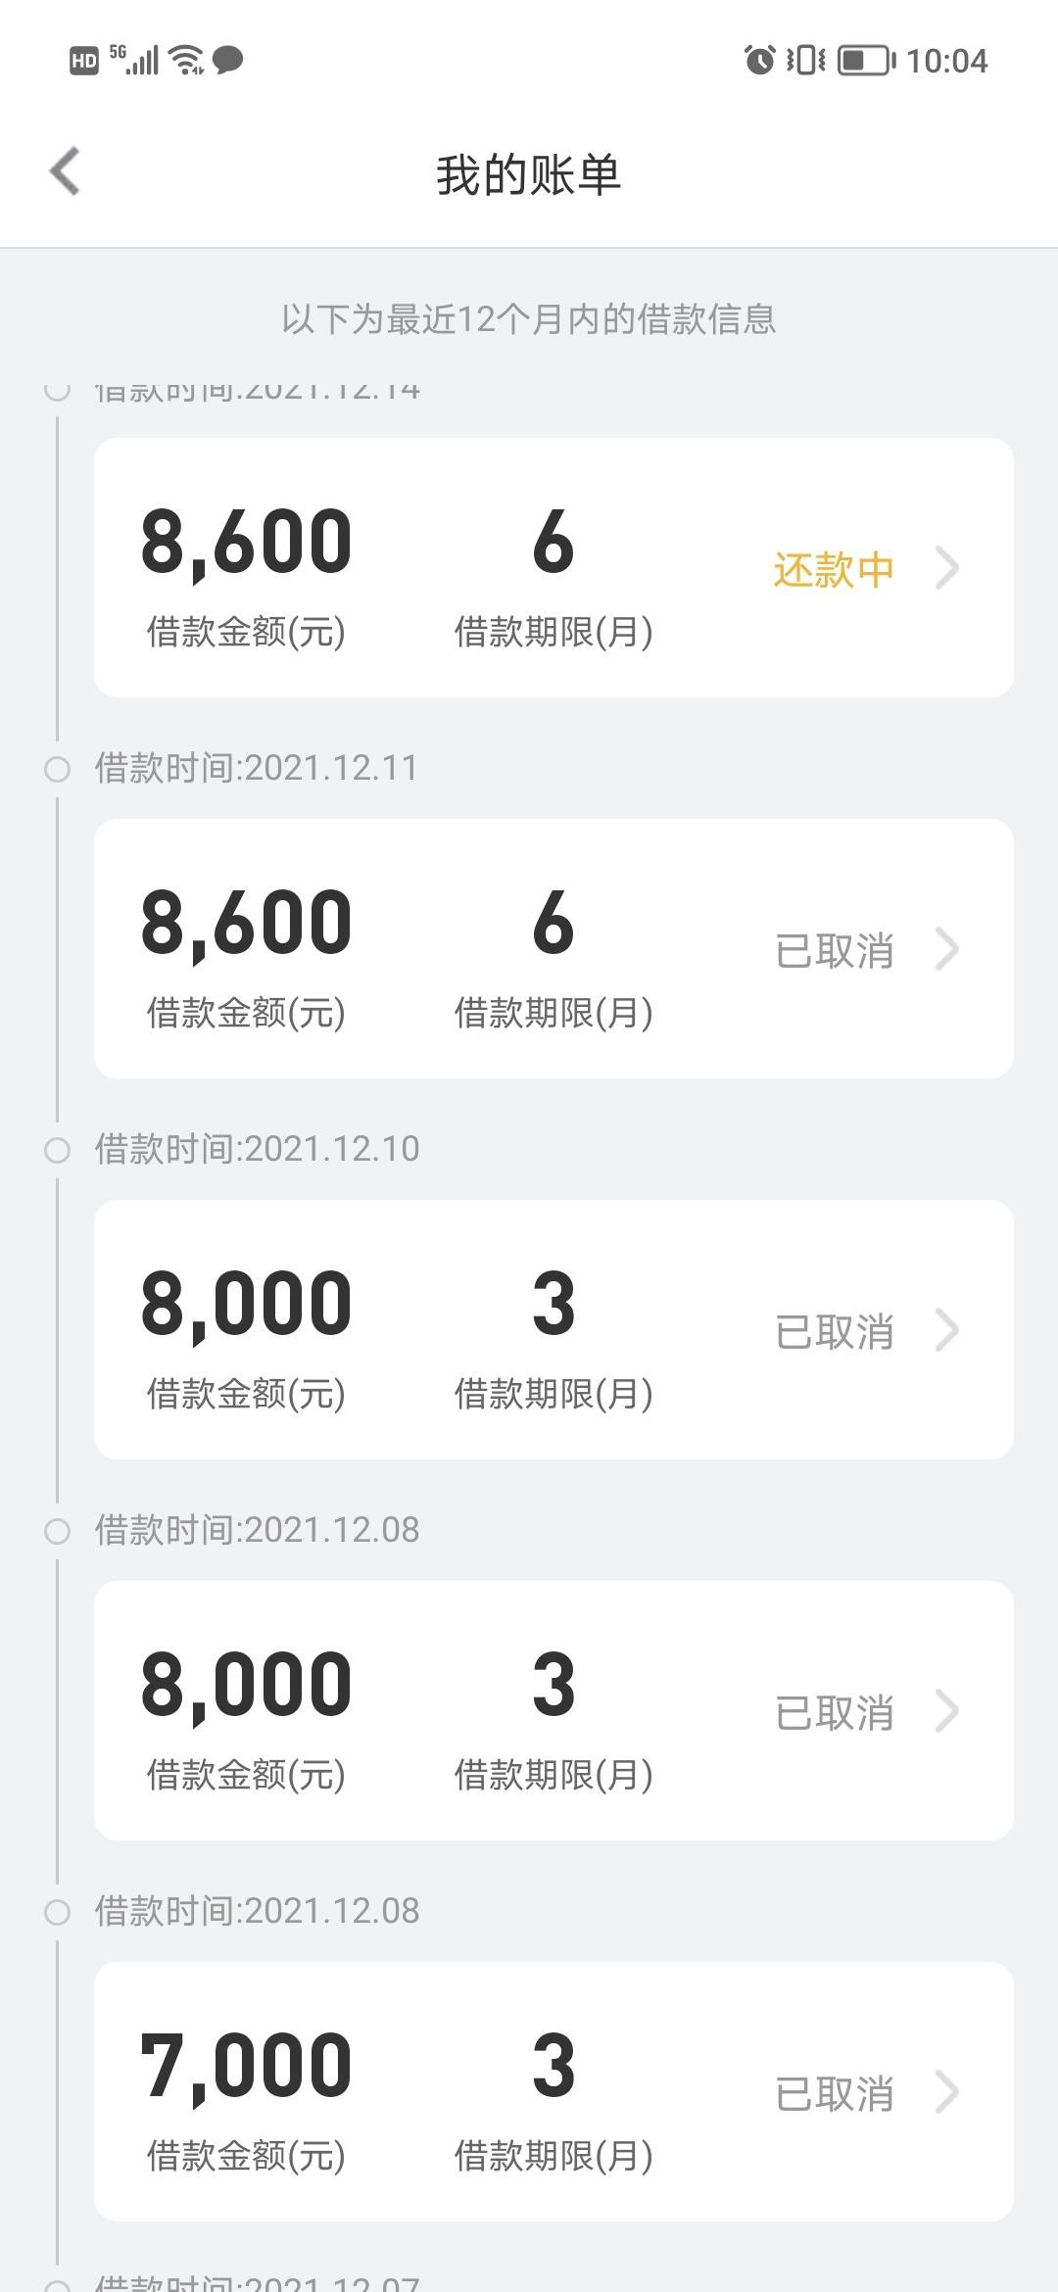Tap the 5G signal strength icon
1058x2292 pixels.
[133, 60]
